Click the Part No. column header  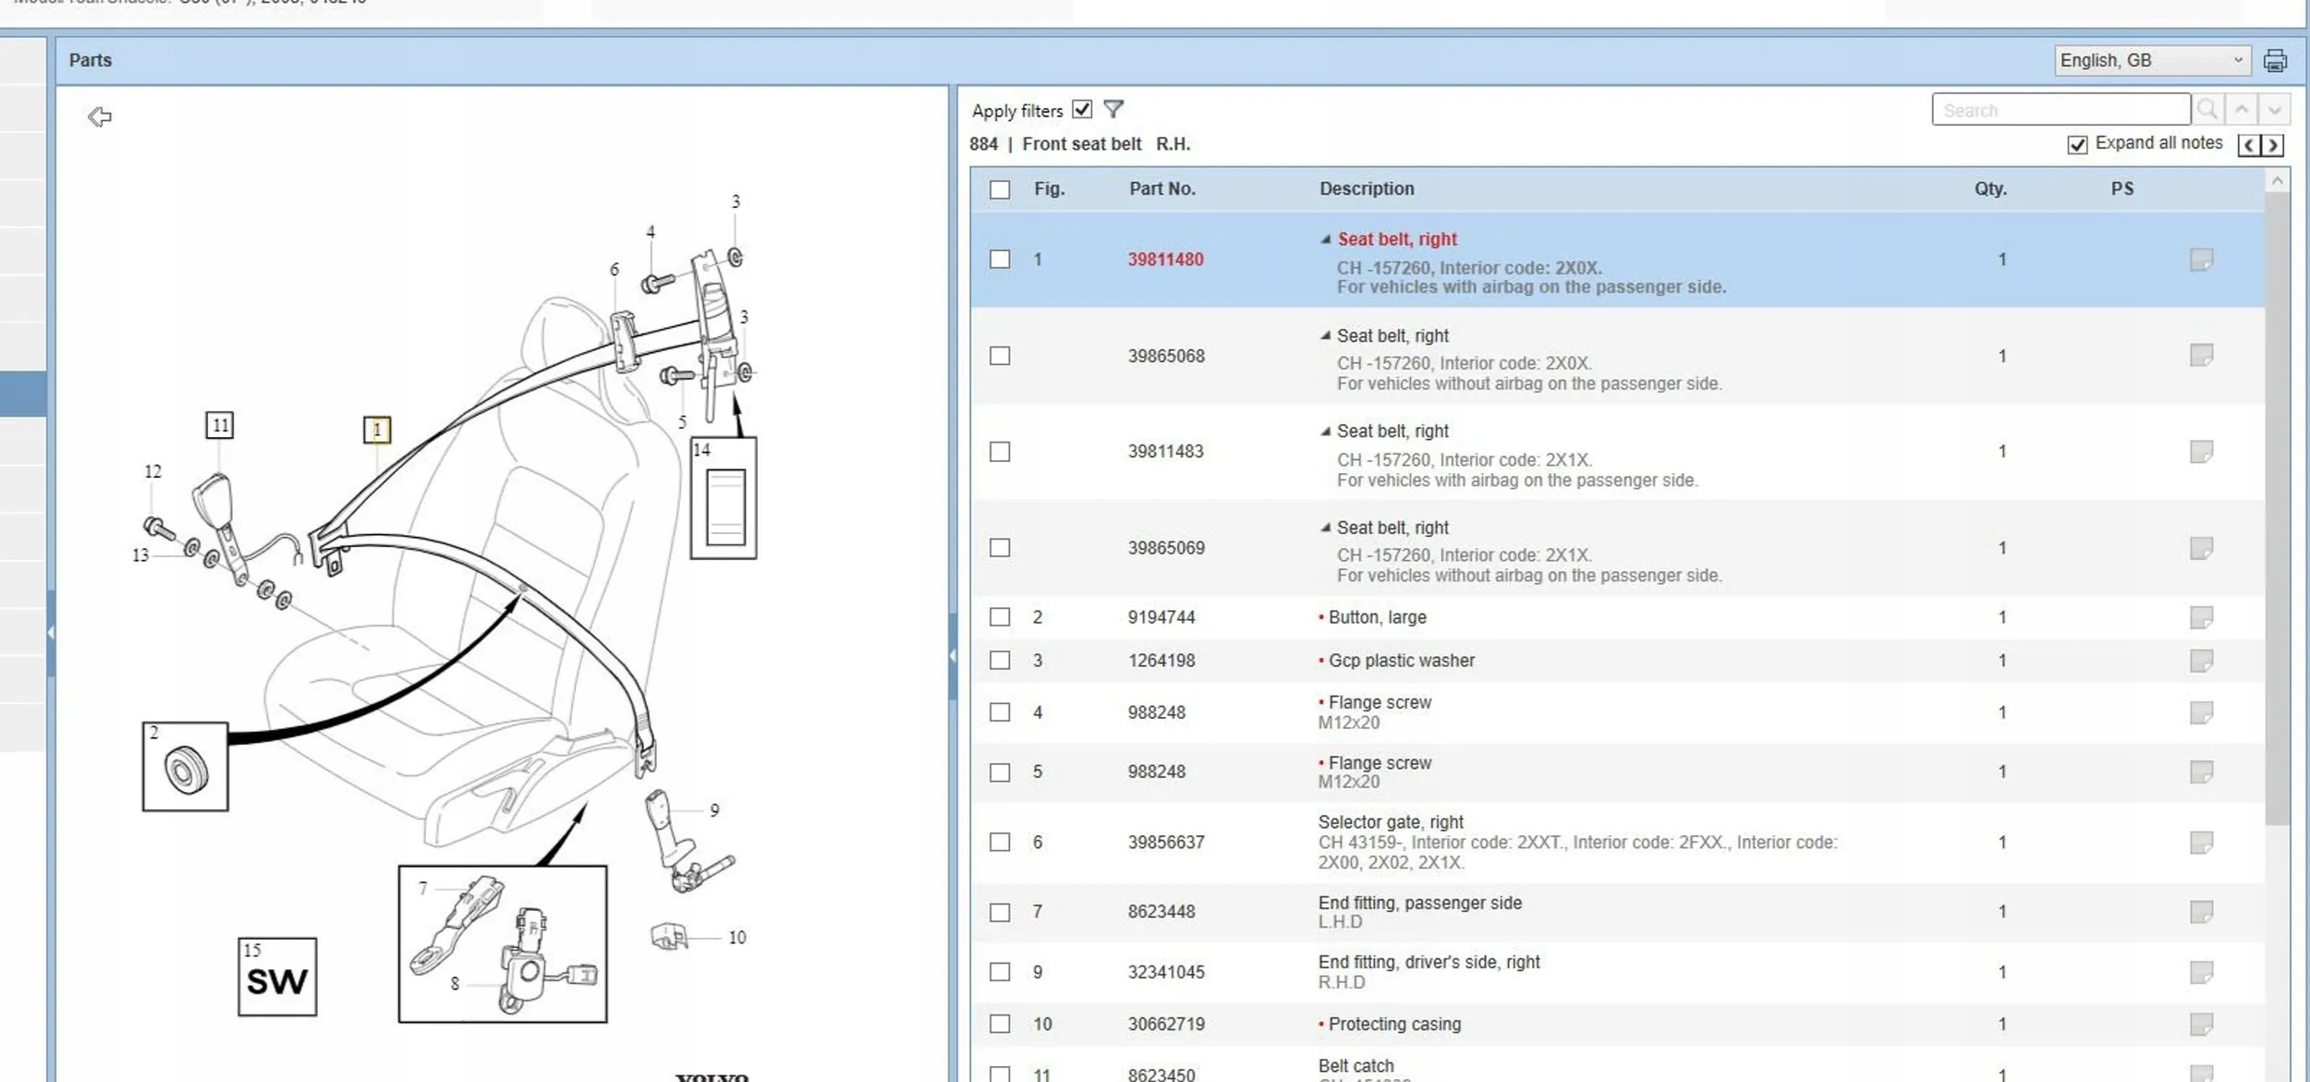(1161, 189)
